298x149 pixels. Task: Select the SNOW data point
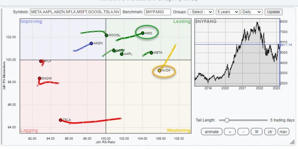click(39, 78)
